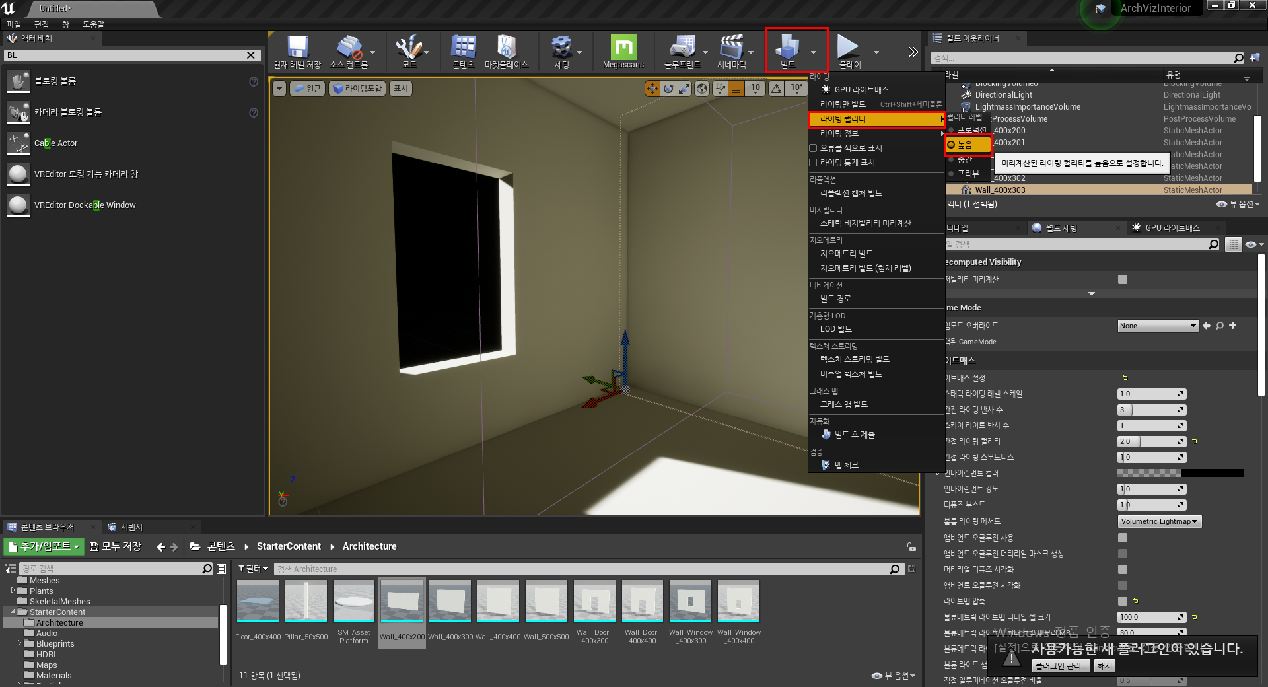This screenshot has width=1268, height=687.
Task: Open viewport options dropdown arrow
Action: [279, 89]
